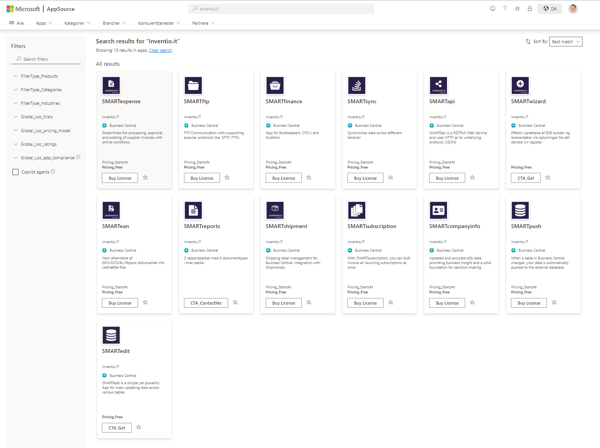Click the SMARTftp folder icon

point(193,85)
